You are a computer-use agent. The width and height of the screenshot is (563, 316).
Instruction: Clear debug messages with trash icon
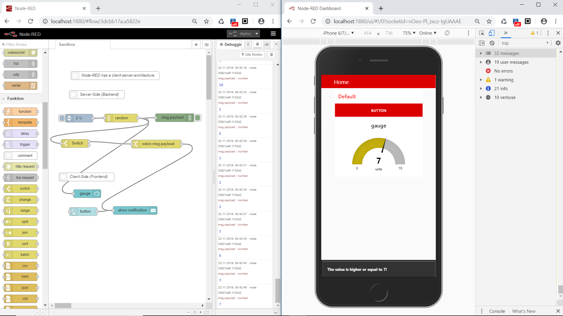[271, 55]
